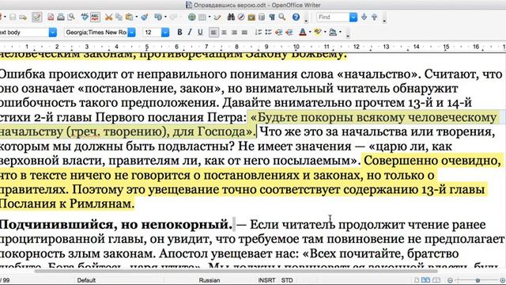
Task: Open highlighting color palette dropdown
Action: click(325, 32)
